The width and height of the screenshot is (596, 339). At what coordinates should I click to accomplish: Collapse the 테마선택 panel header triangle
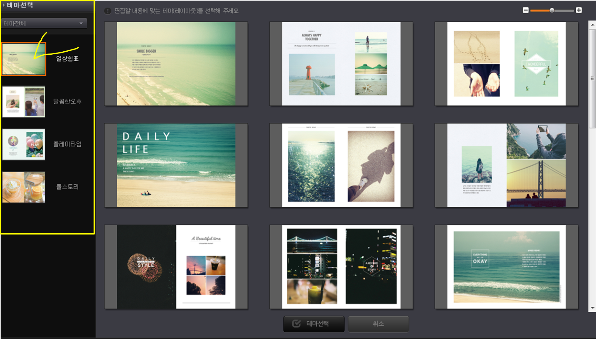tap(4, 5)
